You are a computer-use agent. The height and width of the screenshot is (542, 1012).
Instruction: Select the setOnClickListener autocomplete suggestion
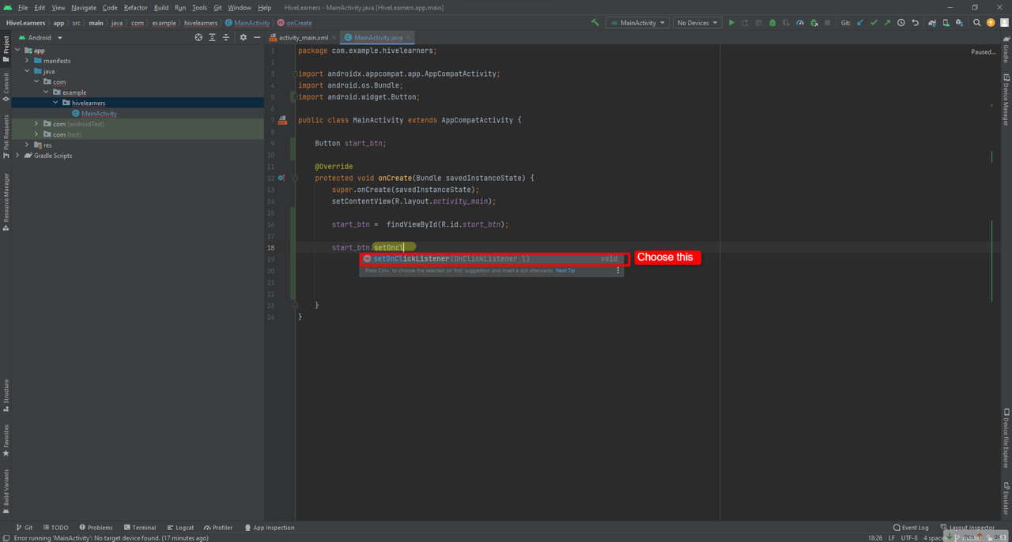click(x=492, y=259)
